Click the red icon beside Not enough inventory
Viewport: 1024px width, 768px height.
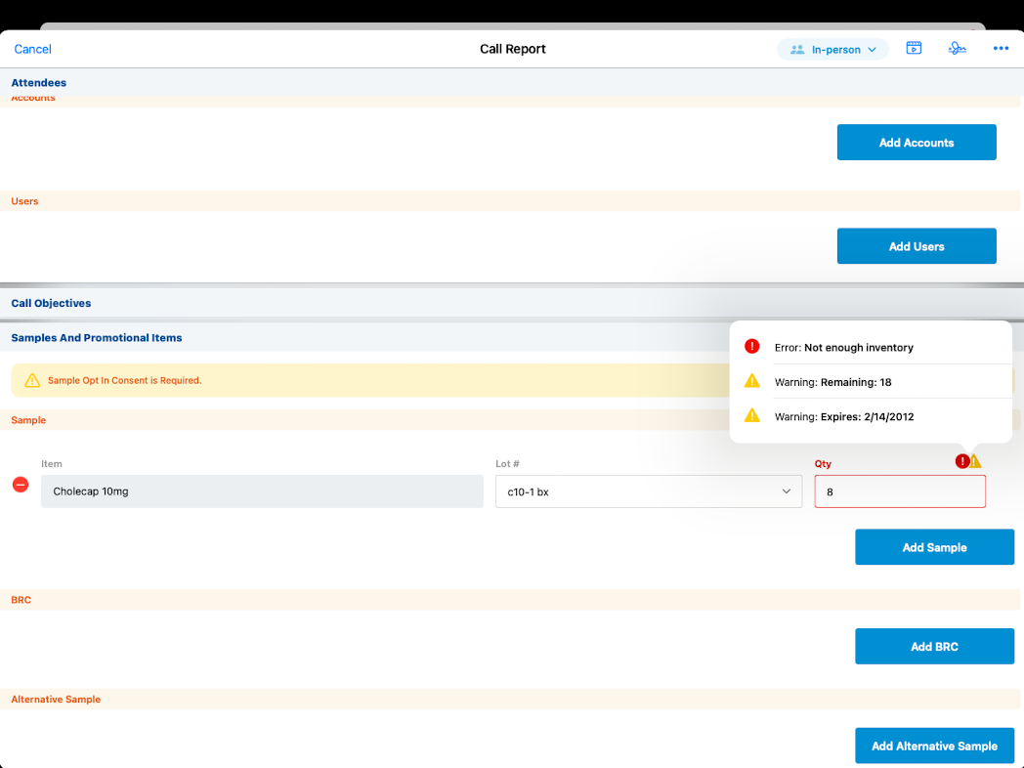coord(751,347)
